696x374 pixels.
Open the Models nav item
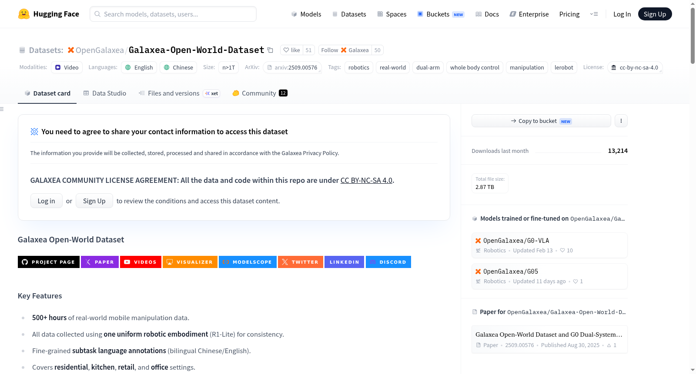306,14
